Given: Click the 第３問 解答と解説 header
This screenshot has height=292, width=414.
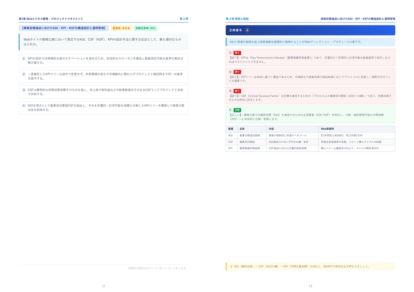Looking at the screenshot, I should click(x=237, y=19).
